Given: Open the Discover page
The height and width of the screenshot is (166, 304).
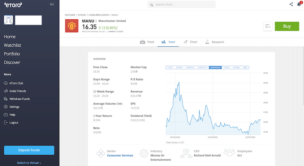Looking at the screenshot, I should (12, 63).
